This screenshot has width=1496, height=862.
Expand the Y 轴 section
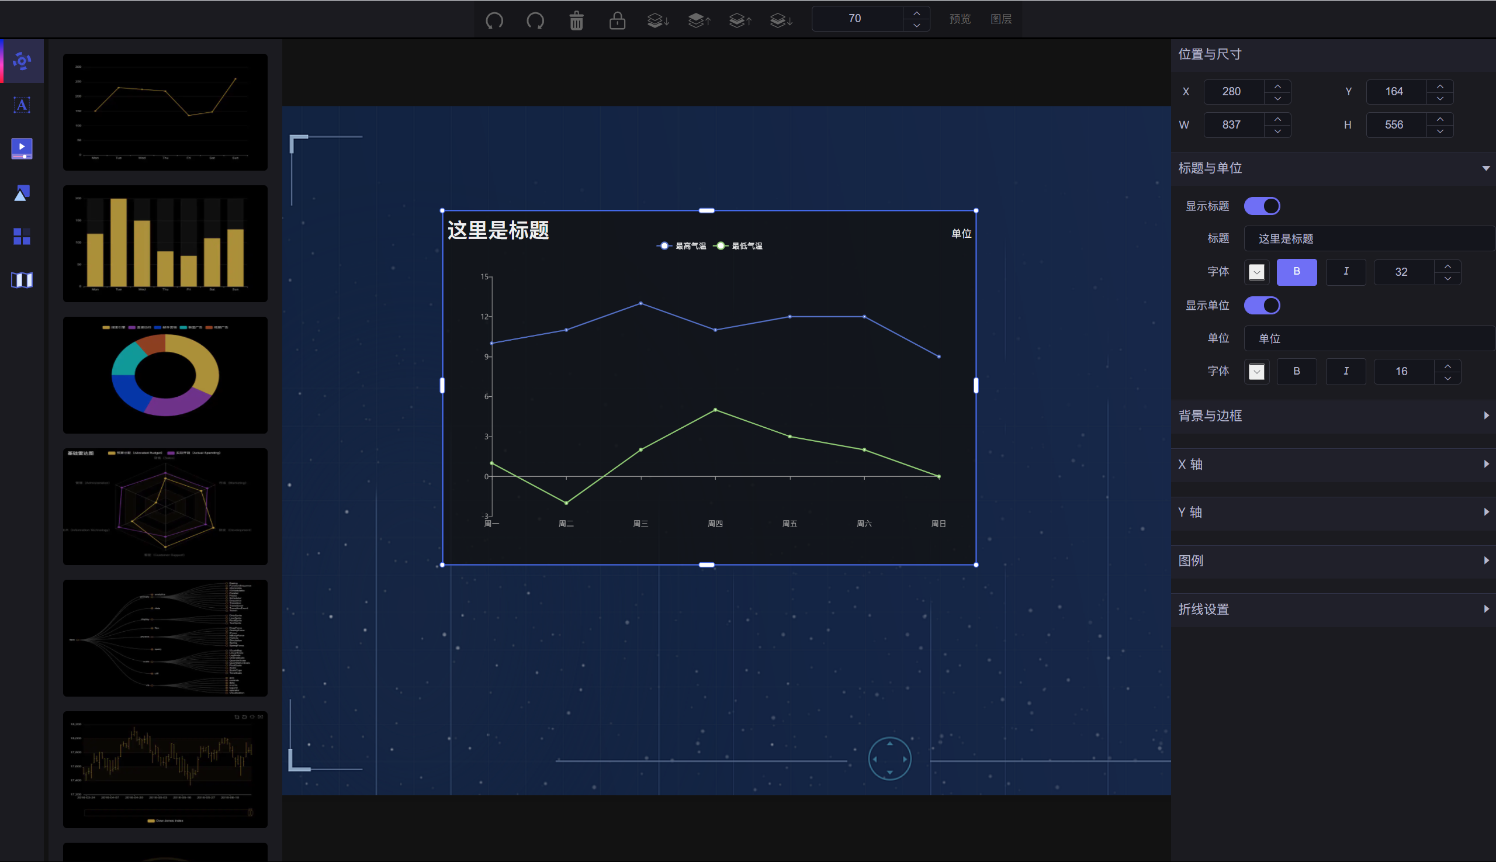(x=1333, y=513)
